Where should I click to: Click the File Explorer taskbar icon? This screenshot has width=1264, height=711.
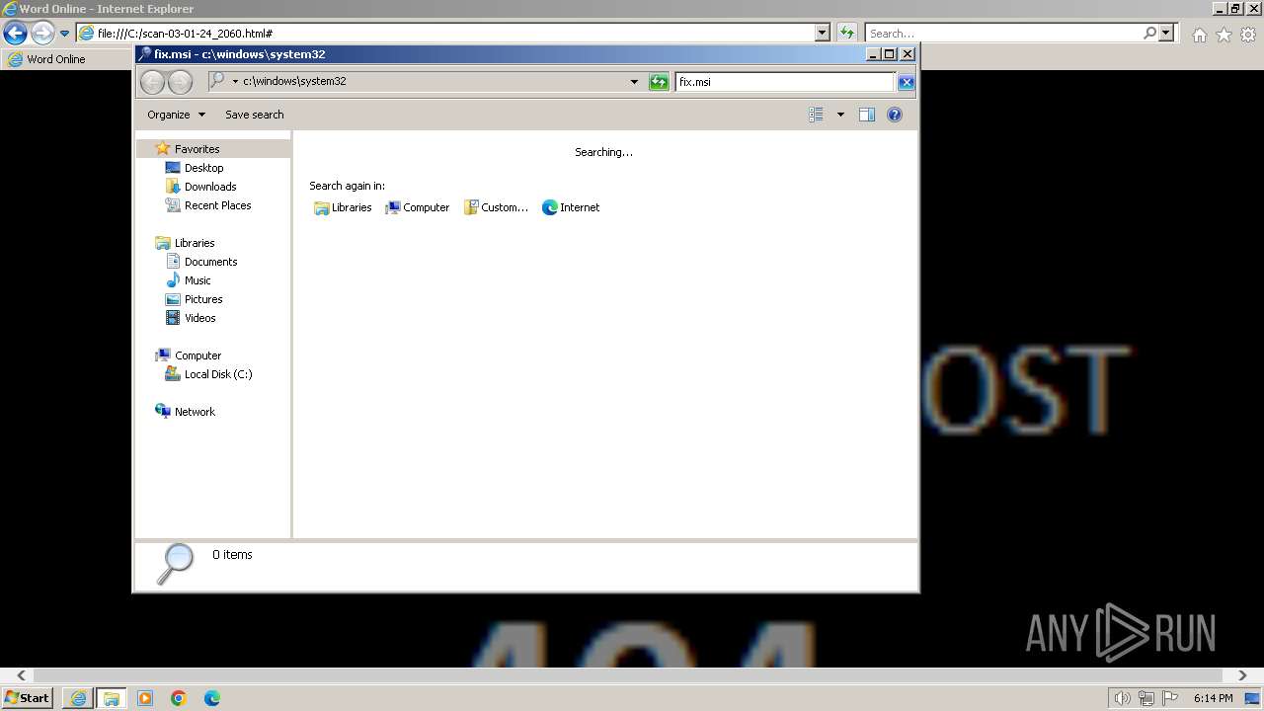112,698
